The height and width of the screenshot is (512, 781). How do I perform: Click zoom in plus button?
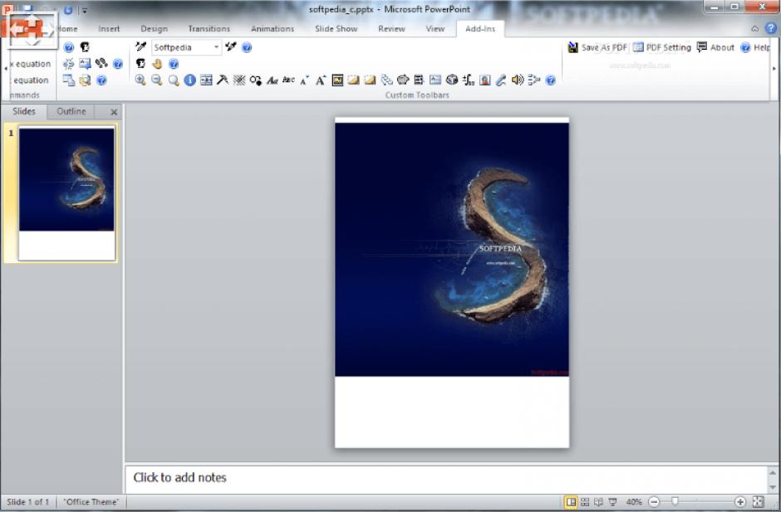(740, 502)
